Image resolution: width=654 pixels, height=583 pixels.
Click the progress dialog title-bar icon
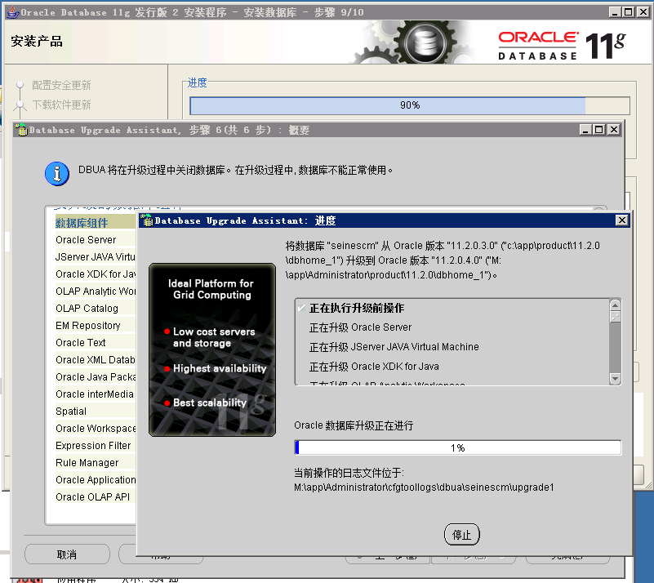[x=146, y=220]
